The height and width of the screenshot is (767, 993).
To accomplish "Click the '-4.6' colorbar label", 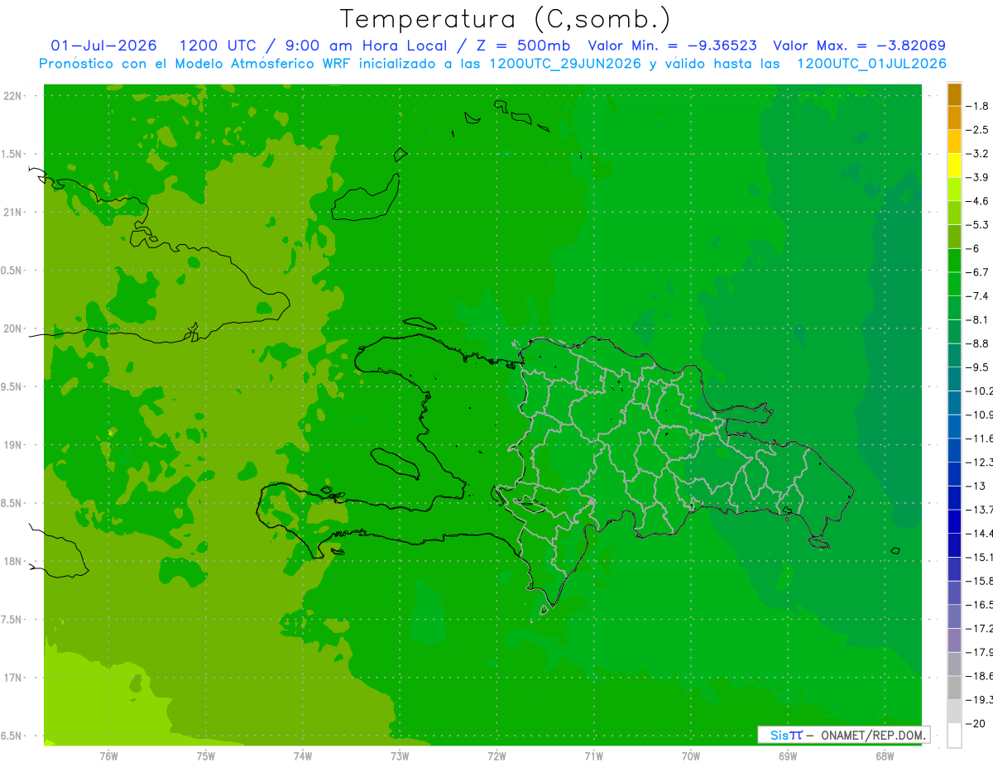I will [x=977, y=201].
